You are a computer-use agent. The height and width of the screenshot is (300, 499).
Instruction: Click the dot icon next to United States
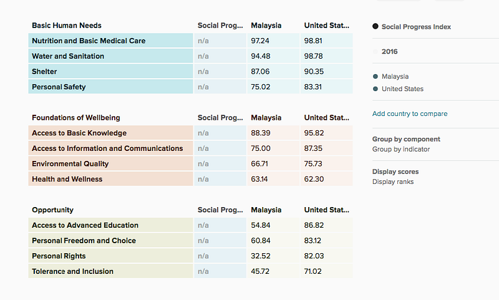(375, 89)
